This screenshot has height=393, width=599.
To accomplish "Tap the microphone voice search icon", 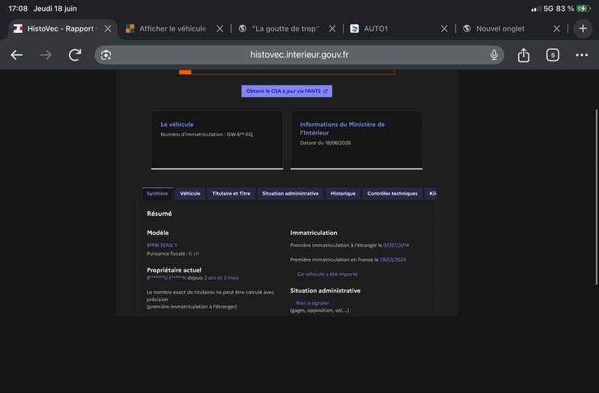I will pos(494,55).
